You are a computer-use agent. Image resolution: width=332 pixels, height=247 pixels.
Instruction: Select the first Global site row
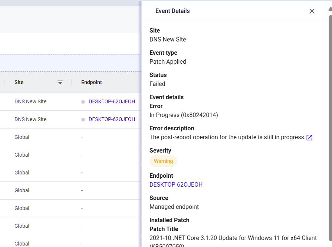click(x=71, y=137)
